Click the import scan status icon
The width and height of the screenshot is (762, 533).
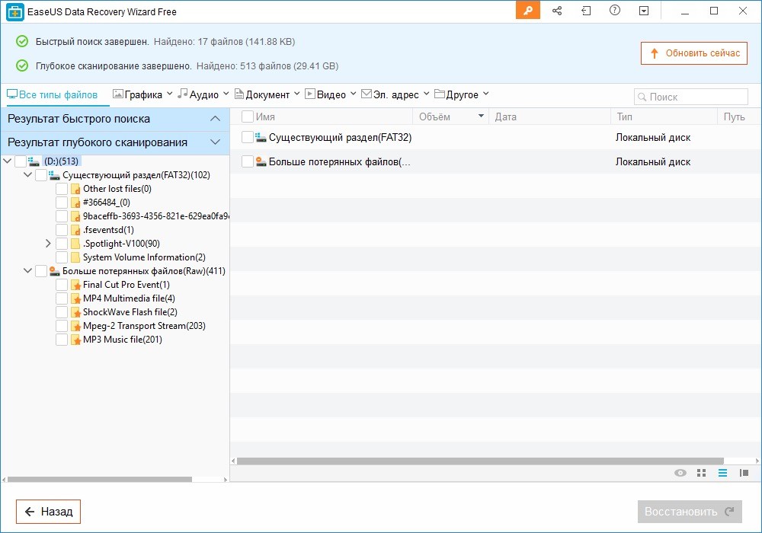pos(585,11)
